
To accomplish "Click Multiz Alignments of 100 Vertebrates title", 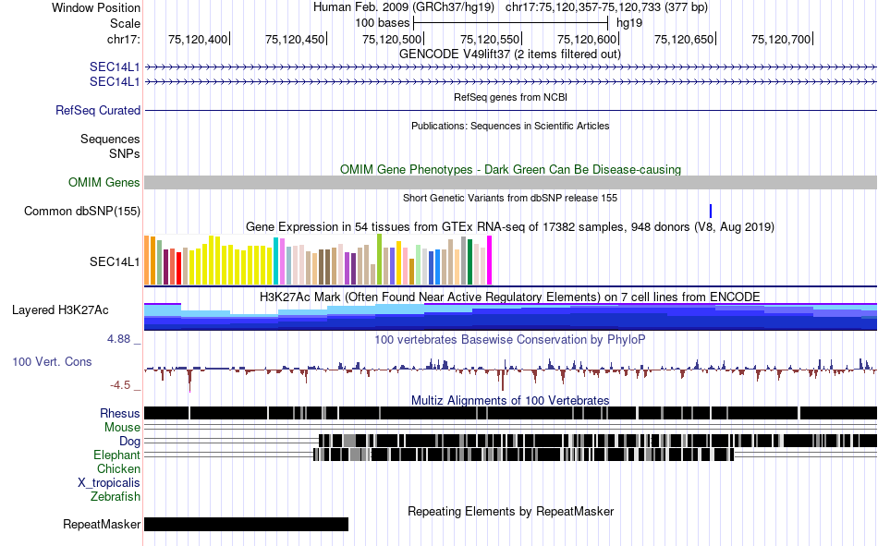I will (510, 400).
